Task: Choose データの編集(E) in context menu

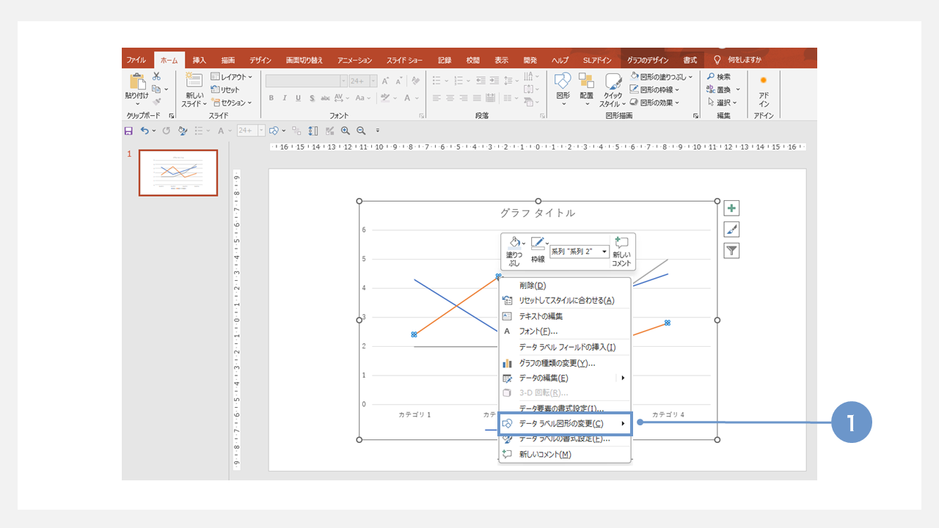Action: (x=565, y=378)
